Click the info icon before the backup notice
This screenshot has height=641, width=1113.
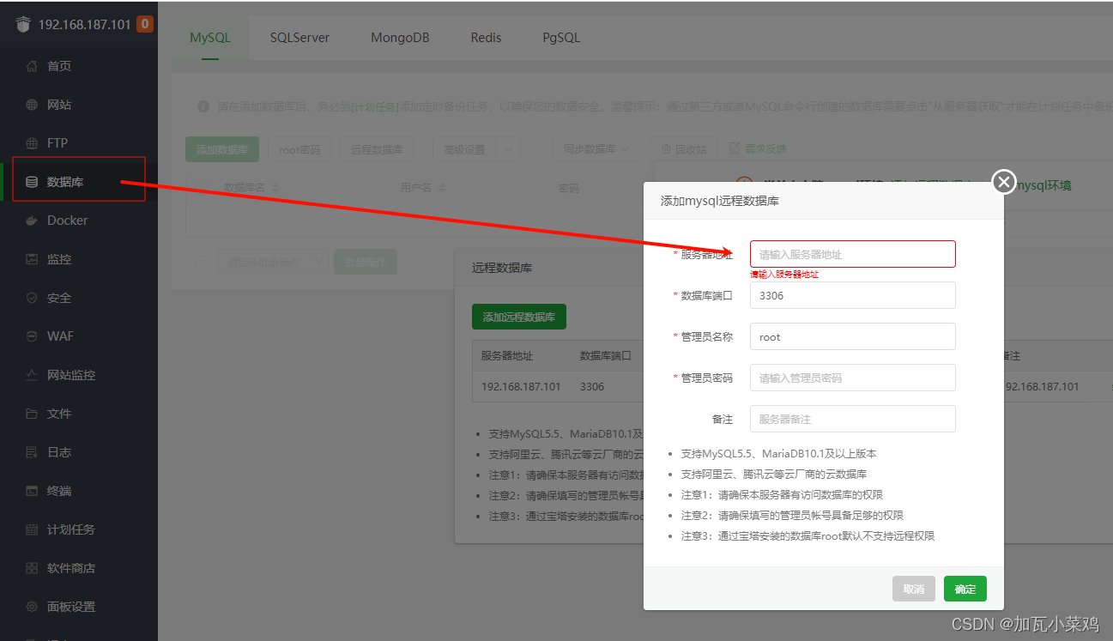click(203, 106)
